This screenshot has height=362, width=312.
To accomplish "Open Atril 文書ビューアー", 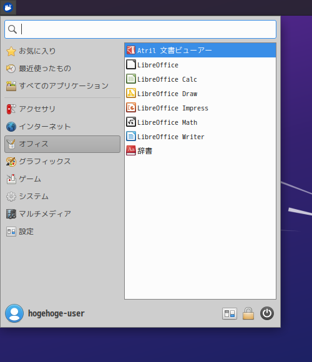I will click(200, 50).
